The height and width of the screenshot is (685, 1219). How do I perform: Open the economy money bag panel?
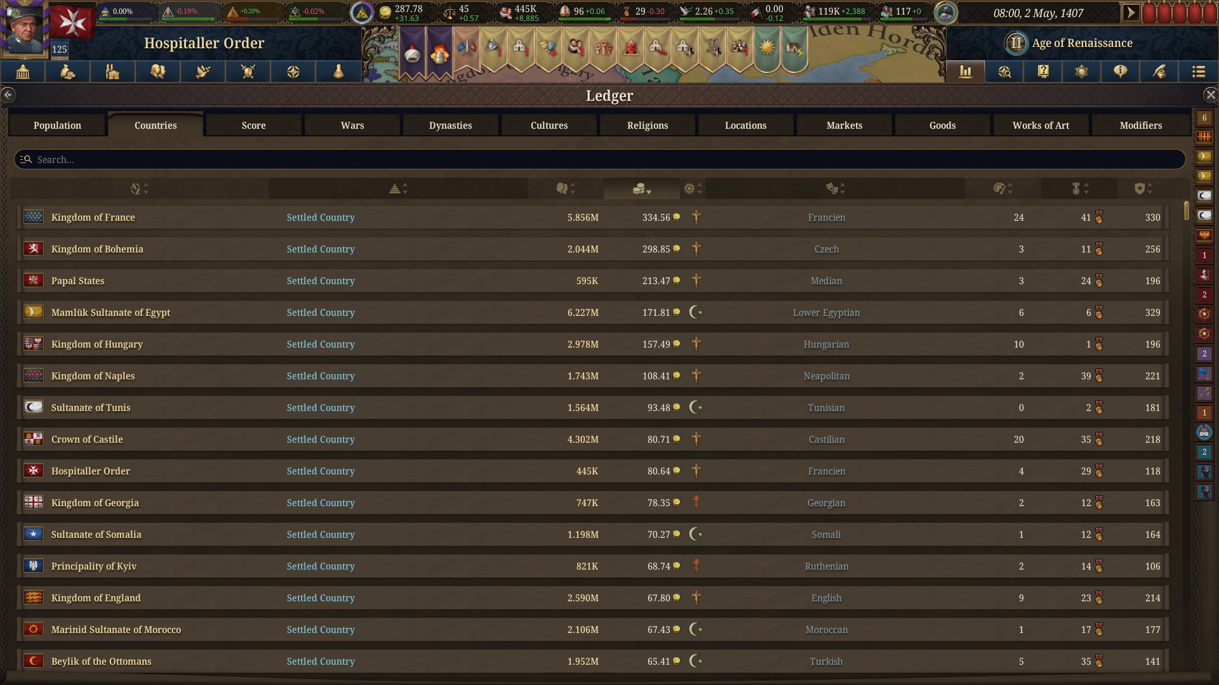coord(68,72)
